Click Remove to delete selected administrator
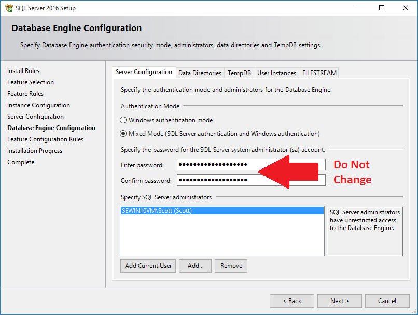 [x=231, y=265]
